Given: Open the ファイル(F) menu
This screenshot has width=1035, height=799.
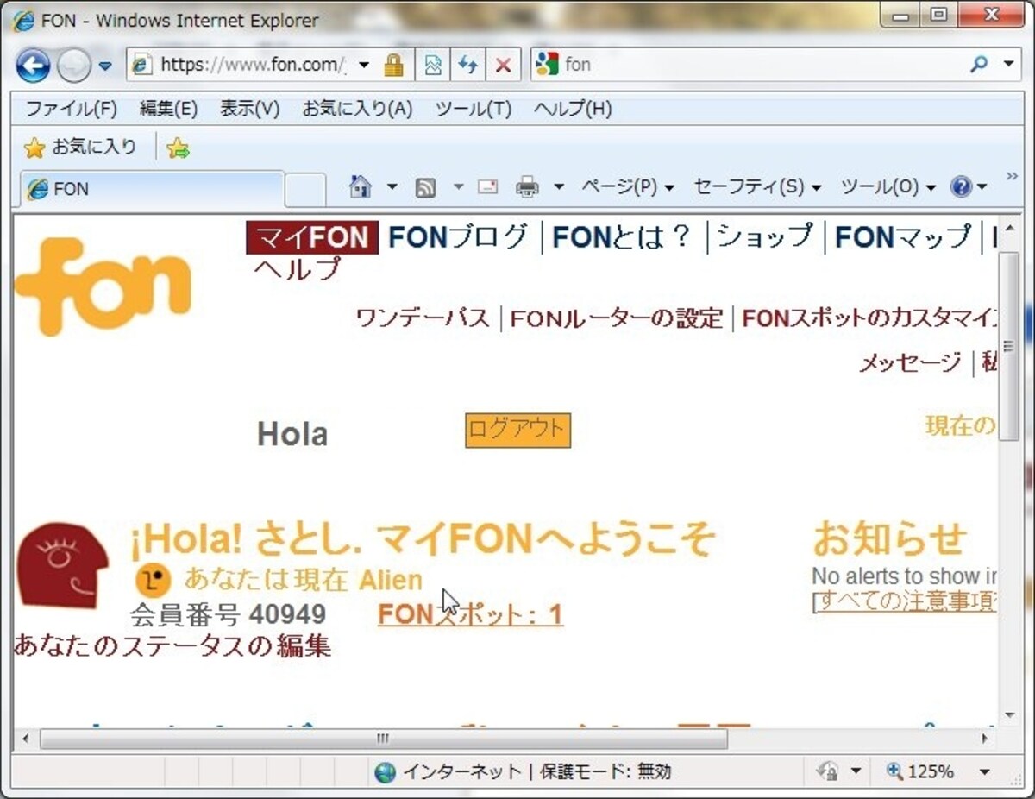Looking at the screenshot, I should [71, 110].
